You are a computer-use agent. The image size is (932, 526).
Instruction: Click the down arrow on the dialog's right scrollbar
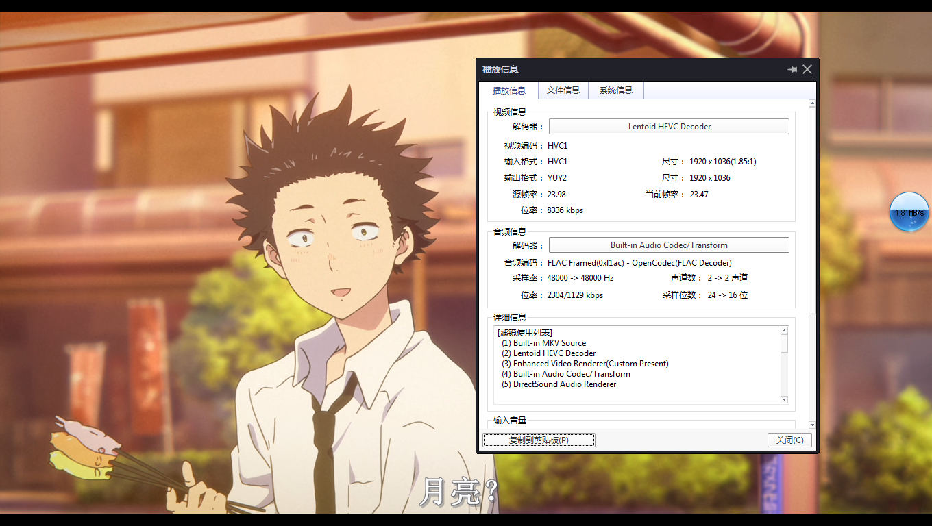(x=811, y=424)
